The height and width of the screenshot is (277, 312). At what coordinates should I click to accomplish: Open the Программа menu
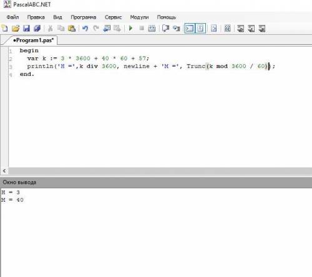click(x=84, y=17)
